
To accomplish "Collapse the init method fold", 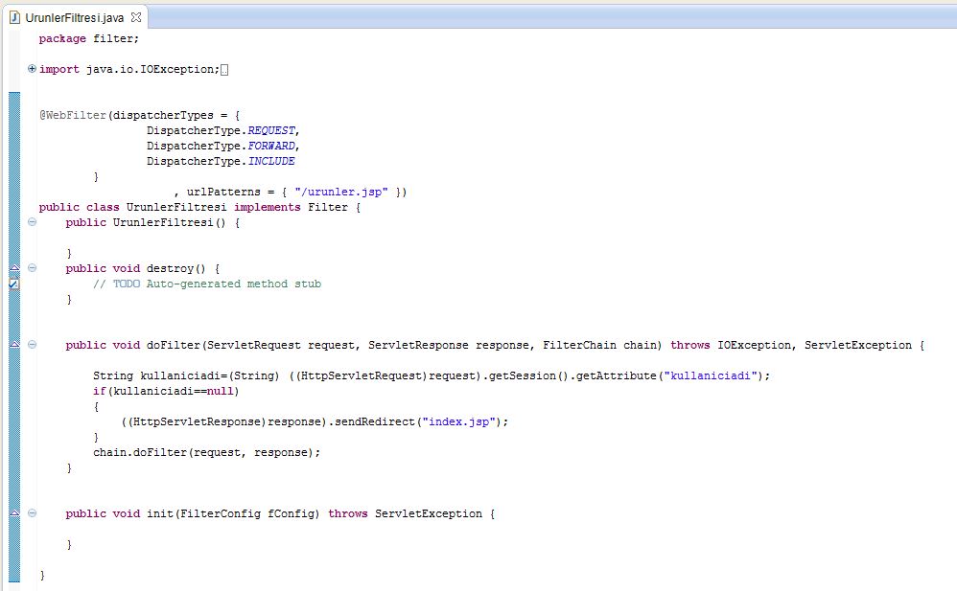I will (x=32, y=513).
